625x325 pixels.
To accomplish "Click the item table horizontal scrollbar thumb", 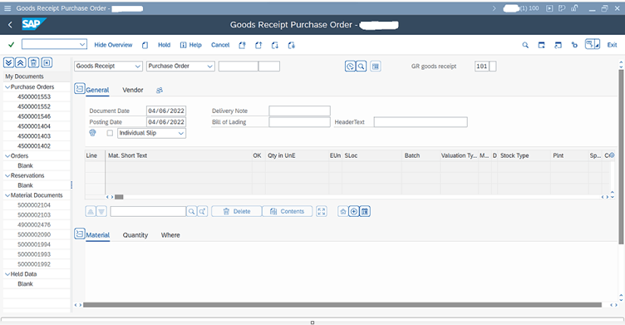I will 119,197.
